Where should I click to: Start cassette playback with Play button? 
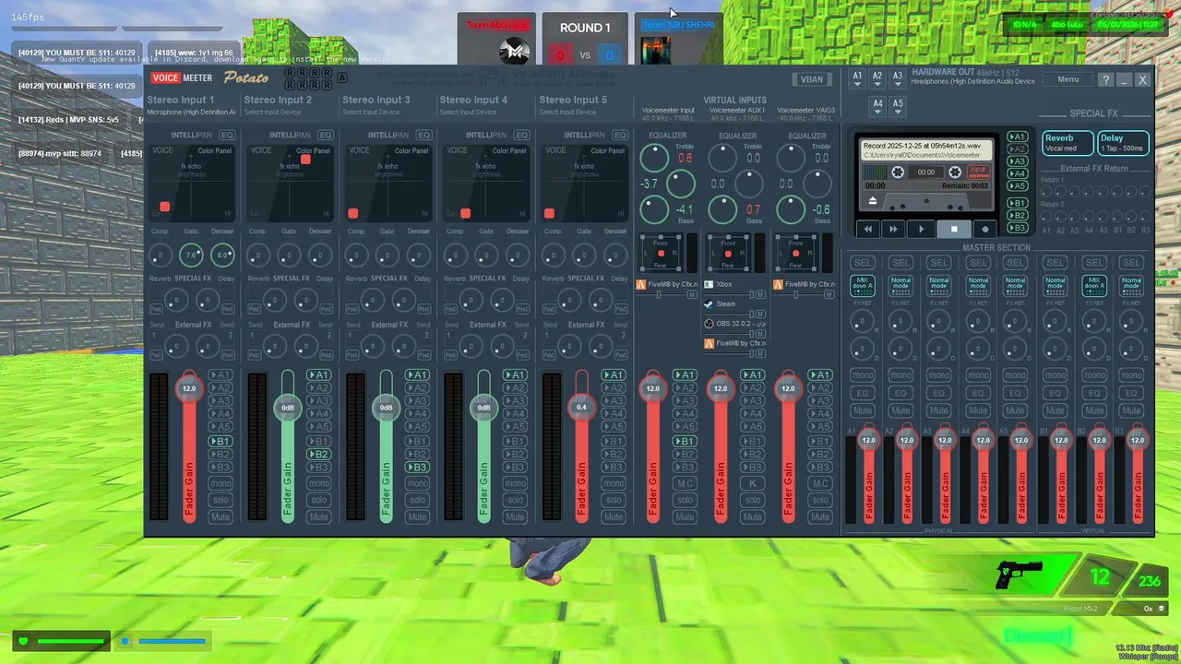pos(921,229)
